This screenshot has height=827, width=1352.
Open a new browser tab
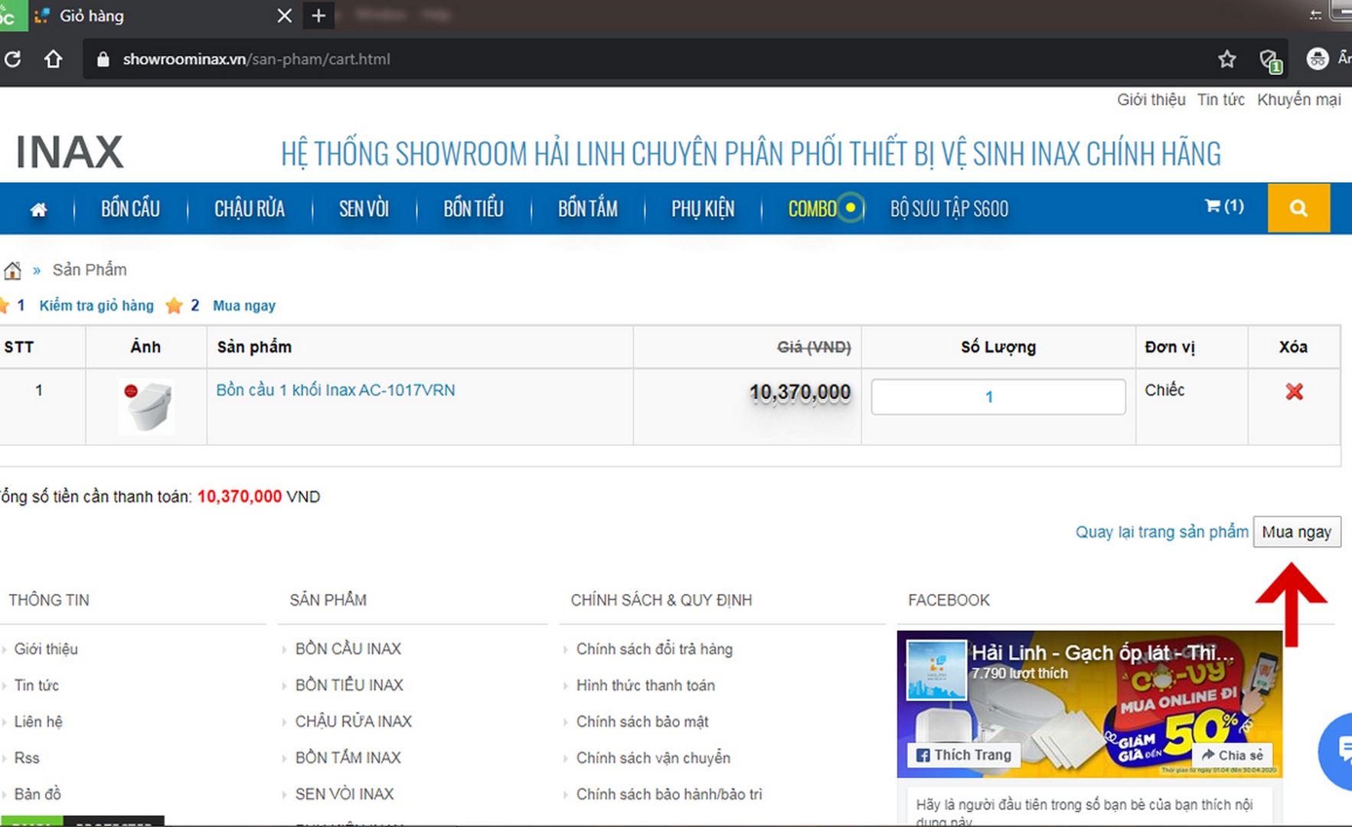point(318,15)
